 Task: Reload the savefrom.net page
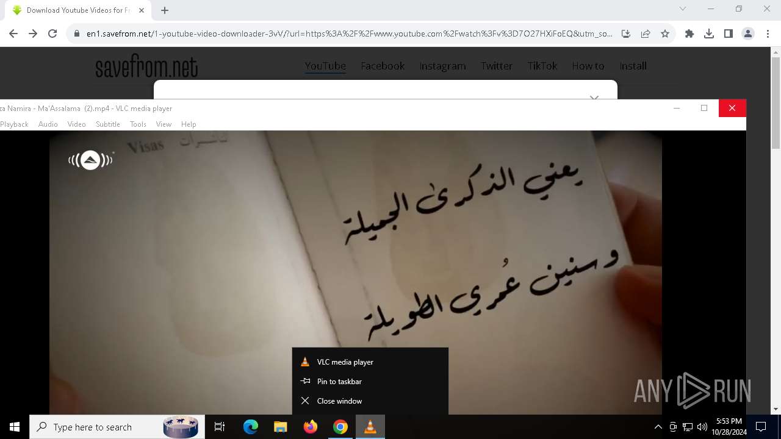click(x=52, y=34)
